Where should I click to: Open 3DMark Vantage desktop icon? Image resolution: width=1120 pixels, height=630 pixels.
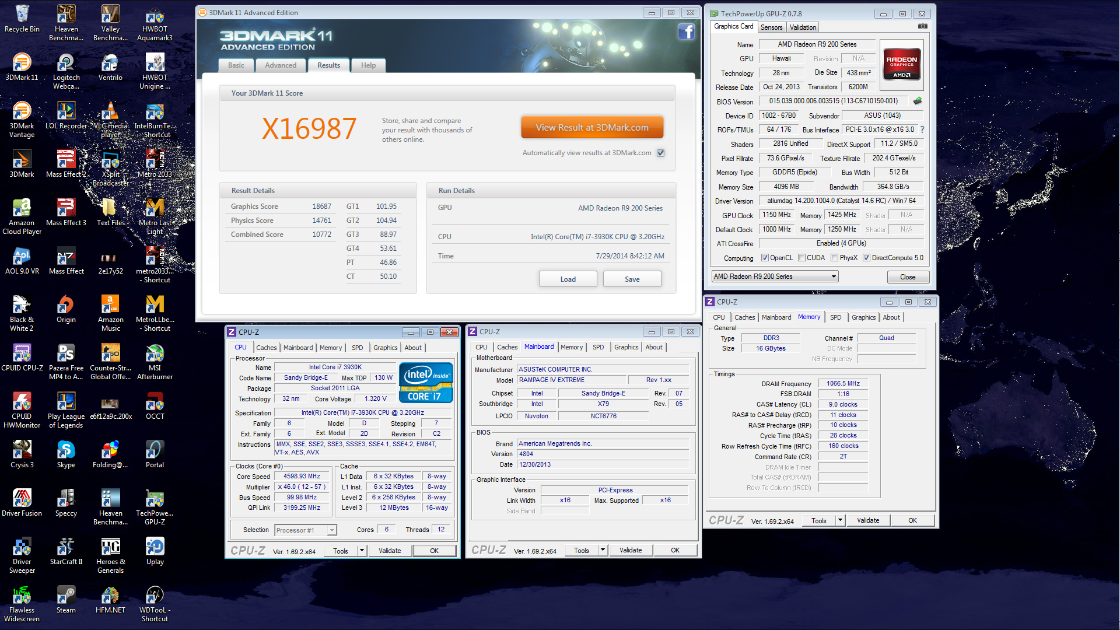click(x=22, y=120)
